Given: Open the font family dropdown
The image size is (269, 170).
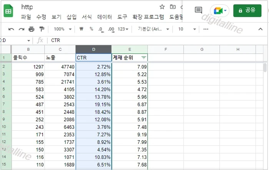Looking at the screenshot, I should coord(154,29).
